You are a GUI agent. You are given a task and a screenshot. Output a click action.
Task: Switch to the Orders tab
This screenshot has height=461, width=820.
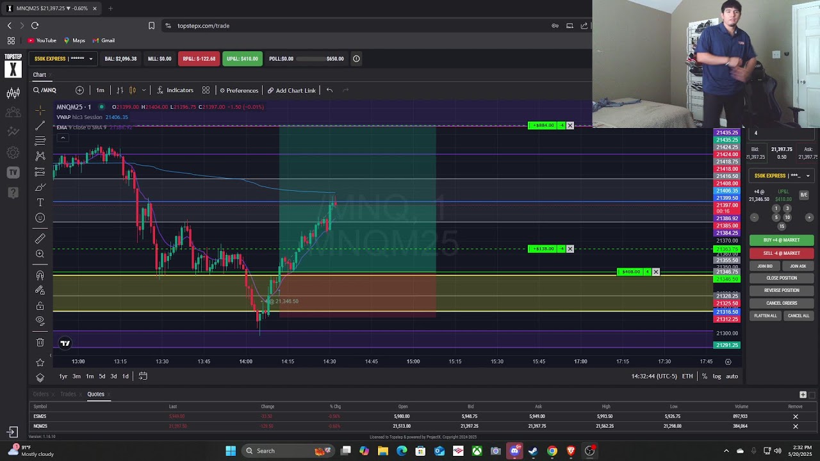[x=40, y=394]
